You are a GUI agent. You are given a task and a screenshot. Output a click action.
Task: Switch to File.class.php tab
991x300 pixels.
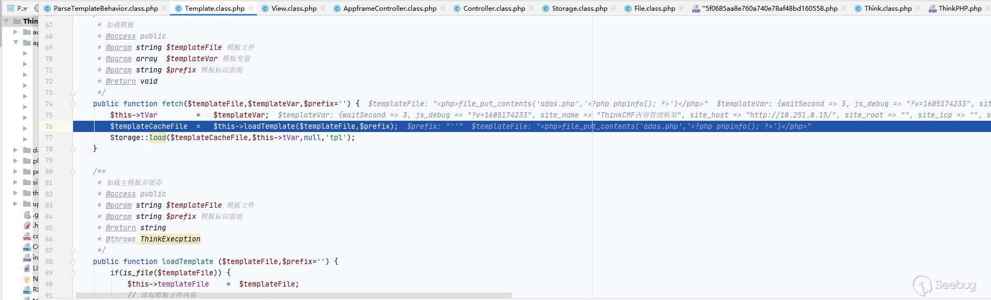(654, 9)
